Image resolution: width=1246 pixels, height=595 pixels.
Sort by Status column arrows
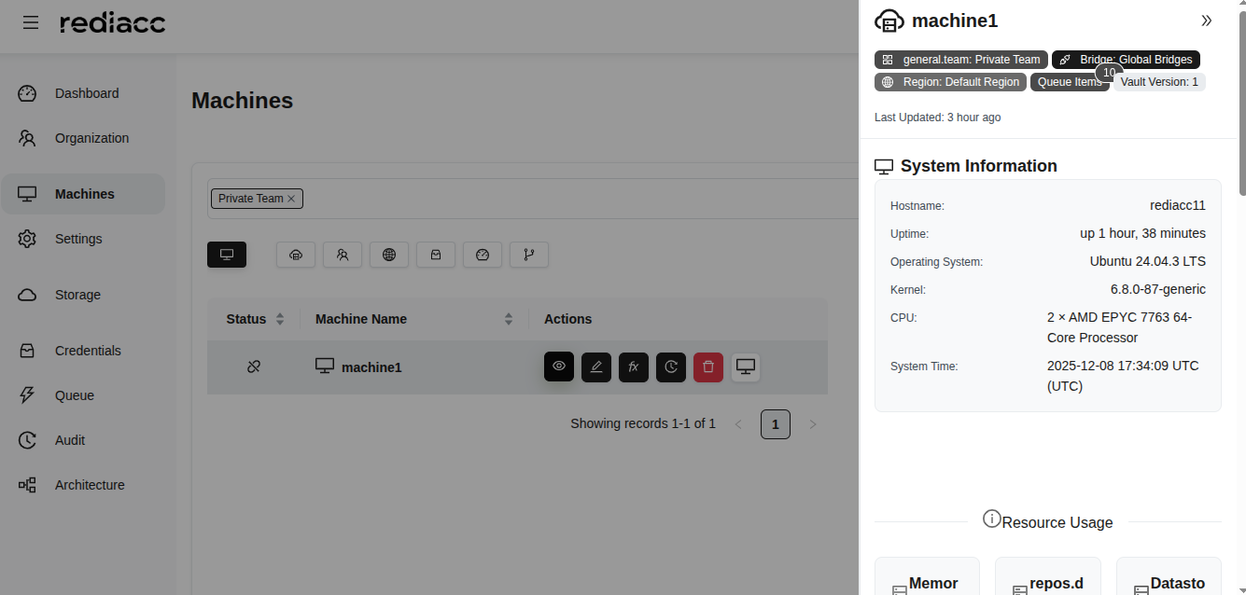[279, 319]
